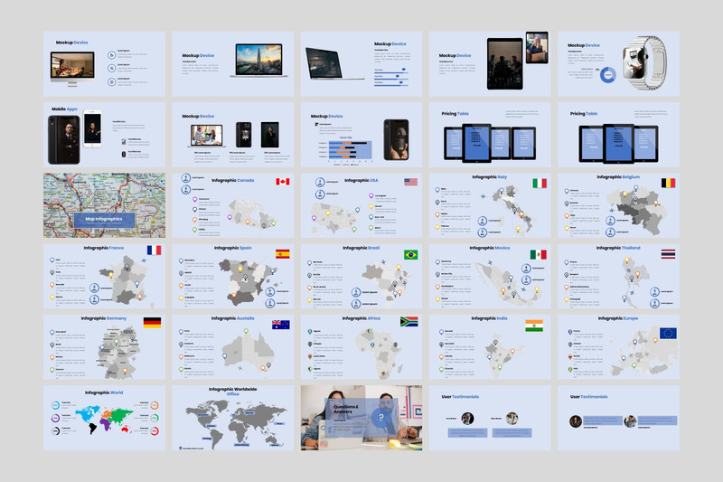Click the Spain map graphic
Image resolution: width=723 pixels, height=482 pixels.
tap(249, 282)
